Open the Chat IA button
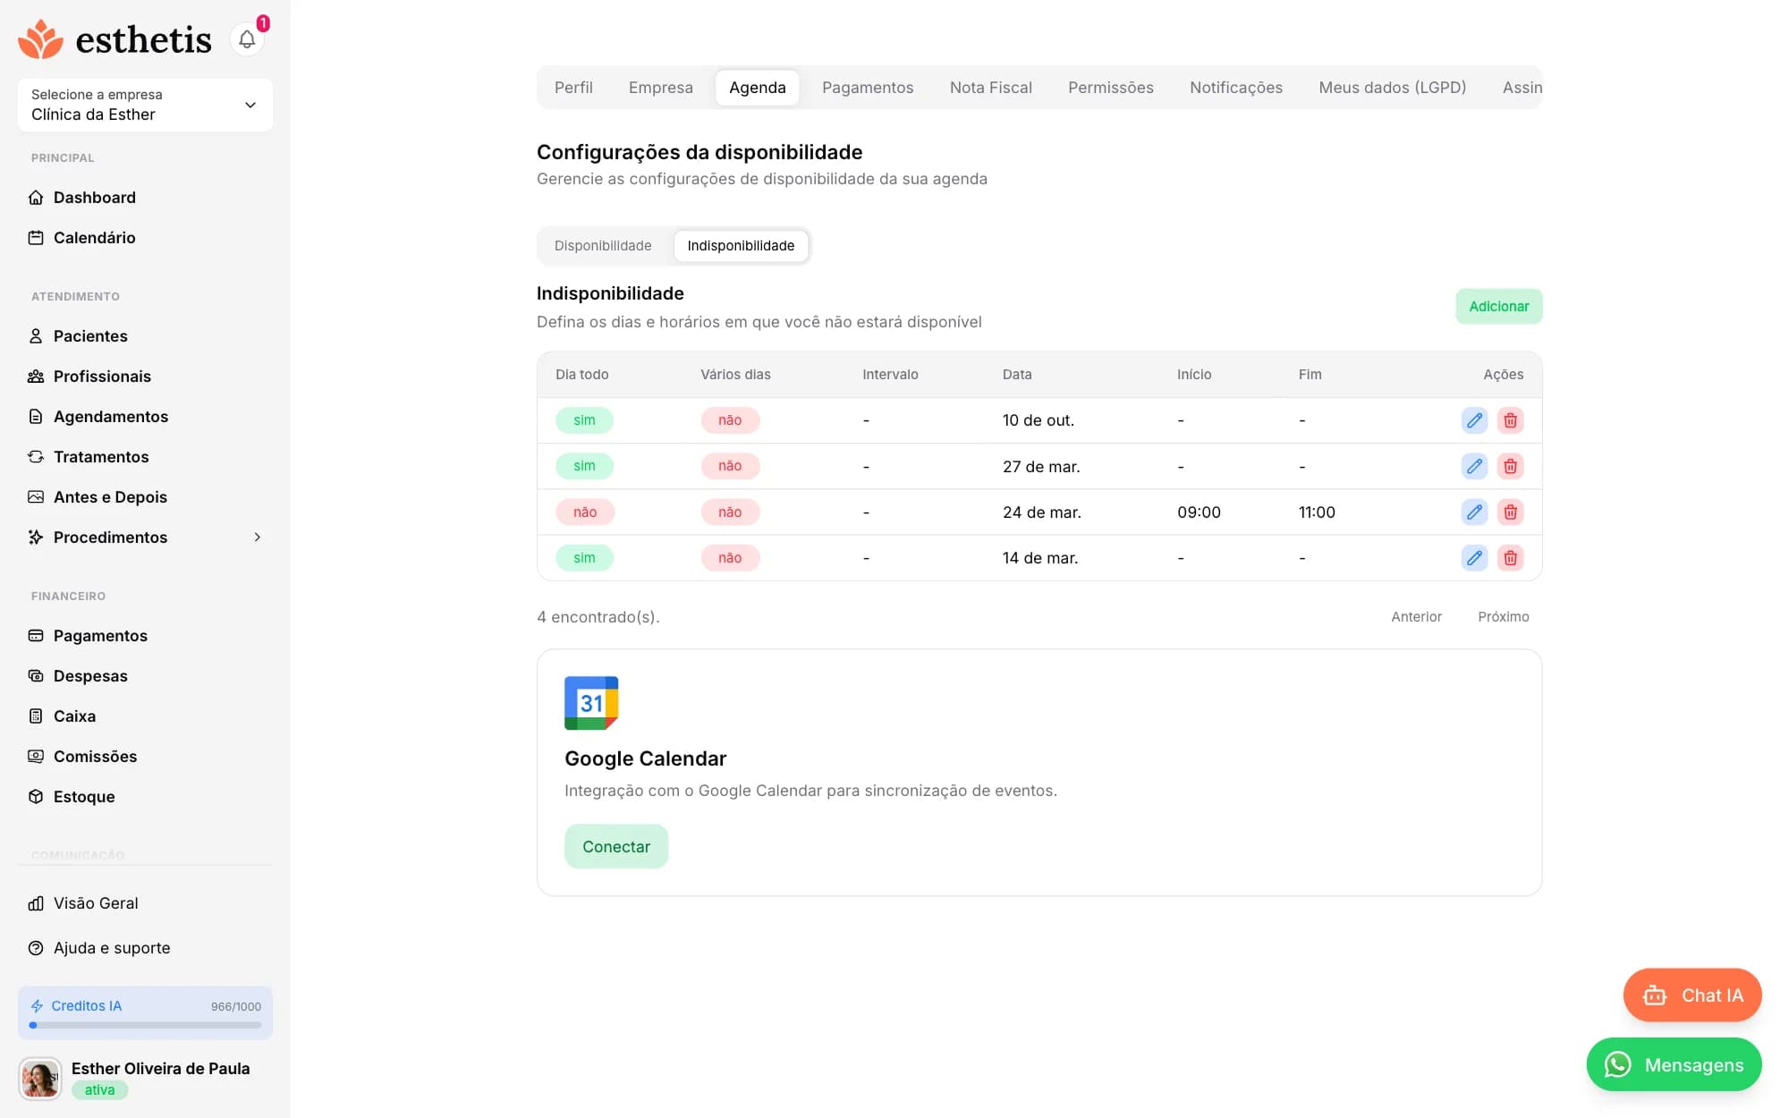This screenshot has width=1789, height=1118. 1692,995
